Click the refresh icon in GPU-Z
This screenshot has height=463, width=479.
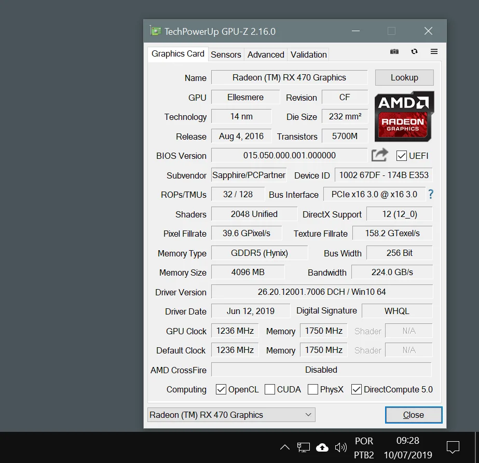(414, 52)
